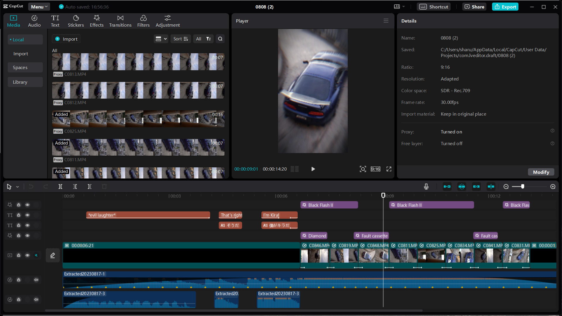
Task: Enter player fullscreen mode
Action: (389, 169)
